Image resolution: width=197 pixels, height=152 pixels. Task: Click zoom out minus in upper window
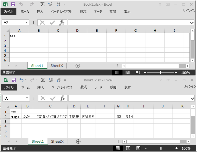[145, 73]
